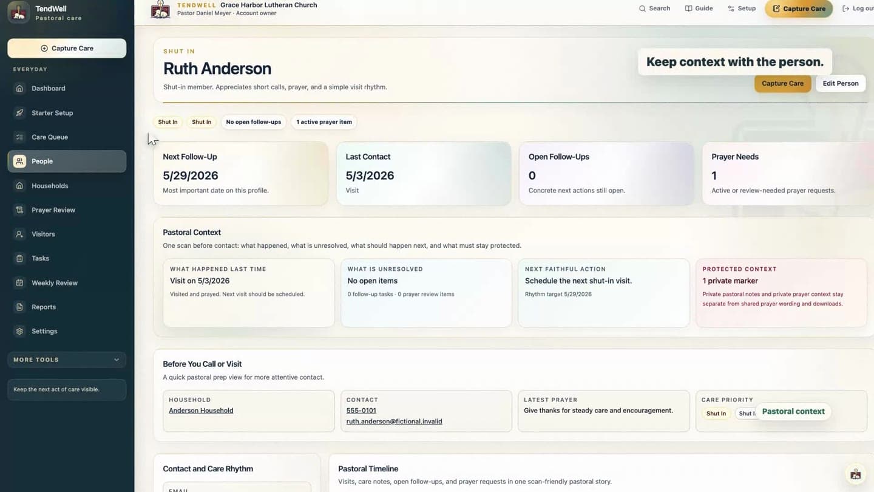Select Households in the sidebar navigation
This screenshot has width=874, height=492.
tap(67, 186)
